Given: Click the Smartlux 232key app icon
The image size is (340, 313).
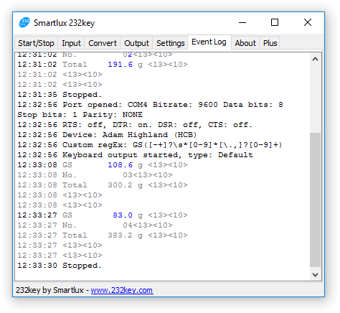Looking at the screenshot, I should pyautogui.click(x=24, y=22).
